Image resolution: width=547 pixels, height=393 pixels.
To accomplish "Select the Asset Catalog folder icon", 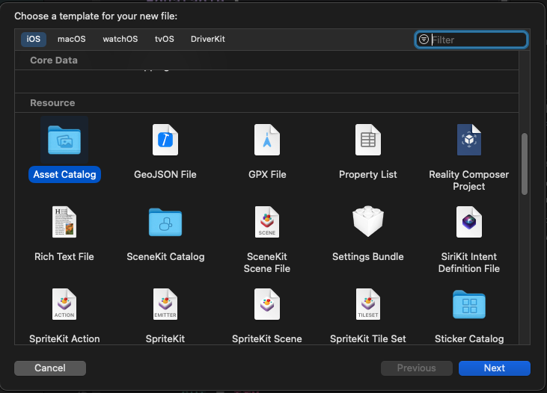I will [64, 140].
